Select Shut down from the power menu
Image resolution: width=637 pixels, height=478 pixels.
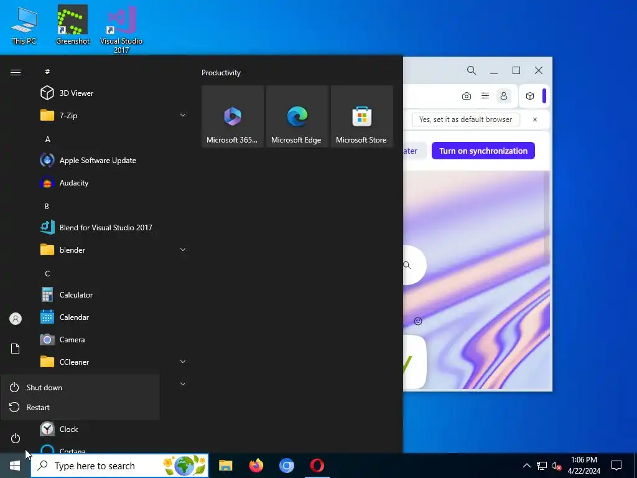(x=80, y=387)
